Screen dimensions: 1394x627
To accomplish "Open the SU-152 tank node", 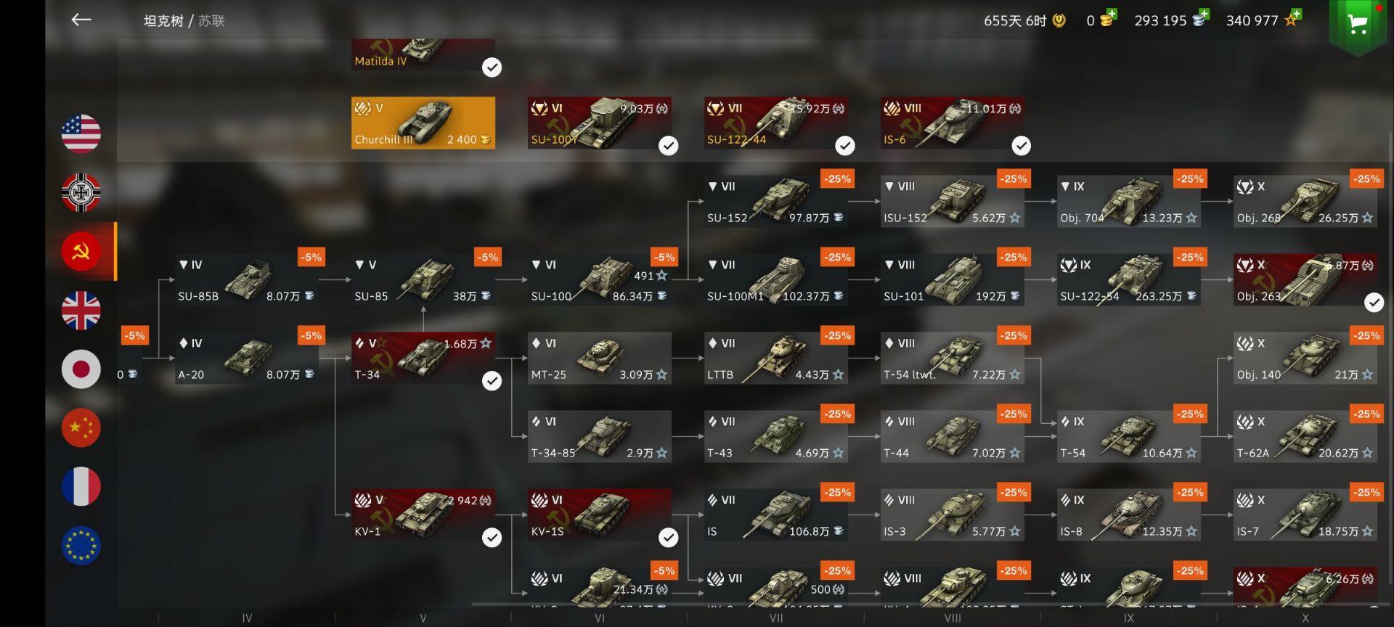I will click(x=775, y=201).
